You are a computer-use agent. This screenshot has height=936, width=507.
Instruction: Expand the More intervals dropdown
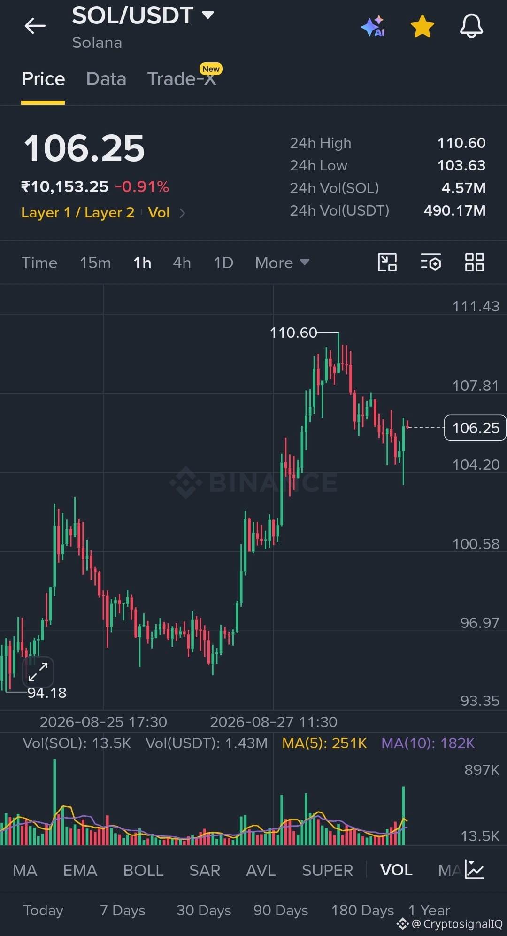point(282,263)
